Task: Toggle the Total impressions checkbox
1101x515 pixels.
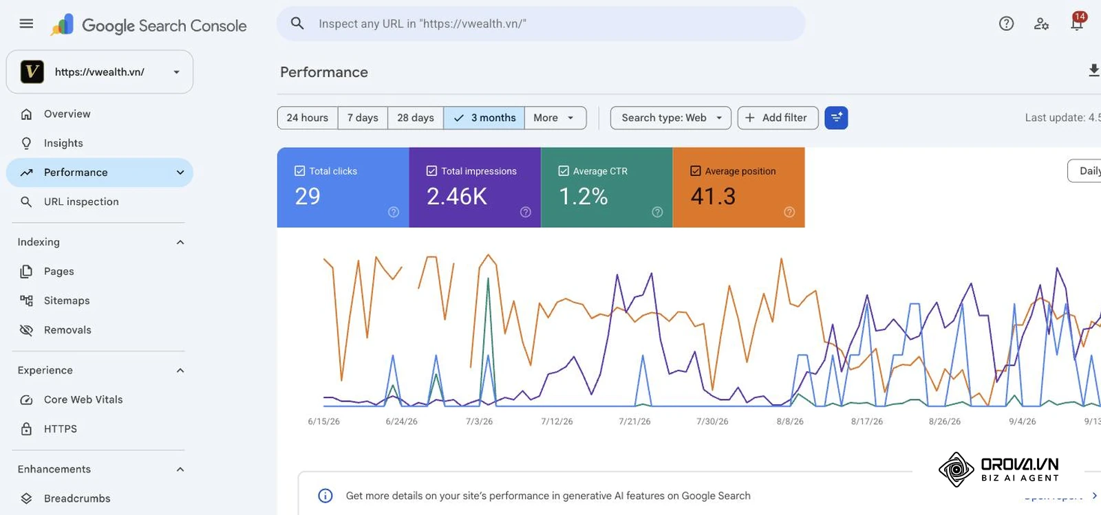Action: click(x=431, y=171)
